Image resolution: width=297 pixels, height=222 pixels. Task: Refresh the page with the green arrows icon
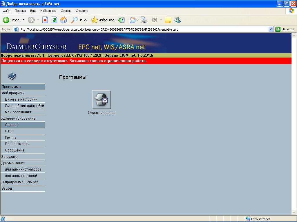pyautogui.click(x=54, y=20)
